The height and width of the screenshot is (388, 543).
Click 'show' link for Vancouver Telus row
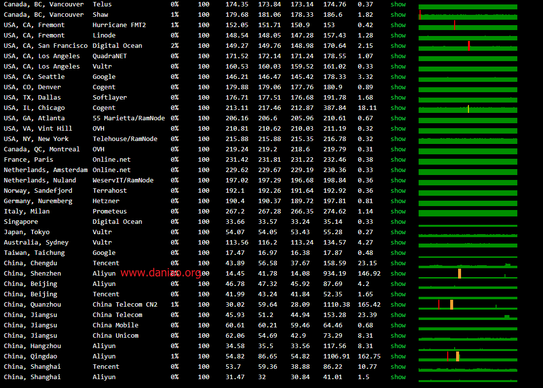pyautogui.click(x=398, y=4)
